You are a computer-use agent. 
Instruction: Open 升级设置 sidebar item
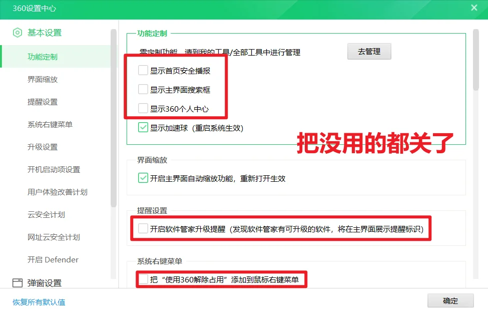point(43,147)
